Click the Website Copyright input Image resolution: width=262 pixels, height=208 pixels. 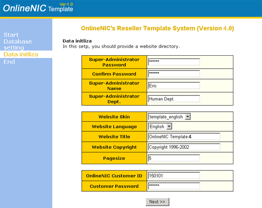click(x=184, y=147)
